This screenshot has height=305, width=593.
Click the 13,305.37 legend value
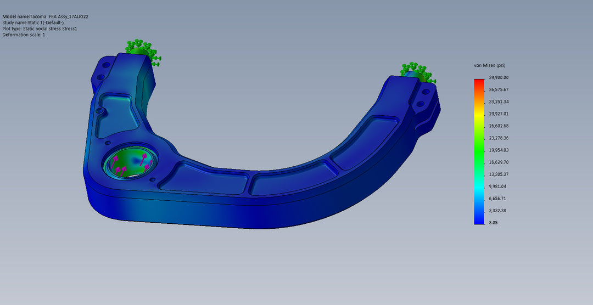497,174
